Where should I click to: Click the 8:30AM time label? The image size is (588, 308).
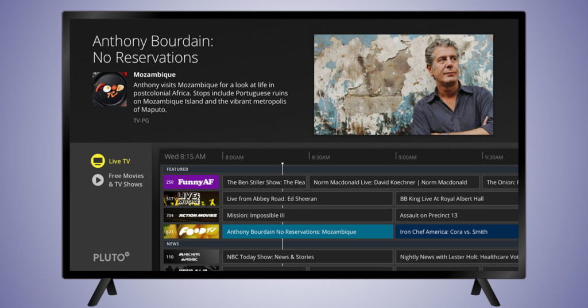320,157
